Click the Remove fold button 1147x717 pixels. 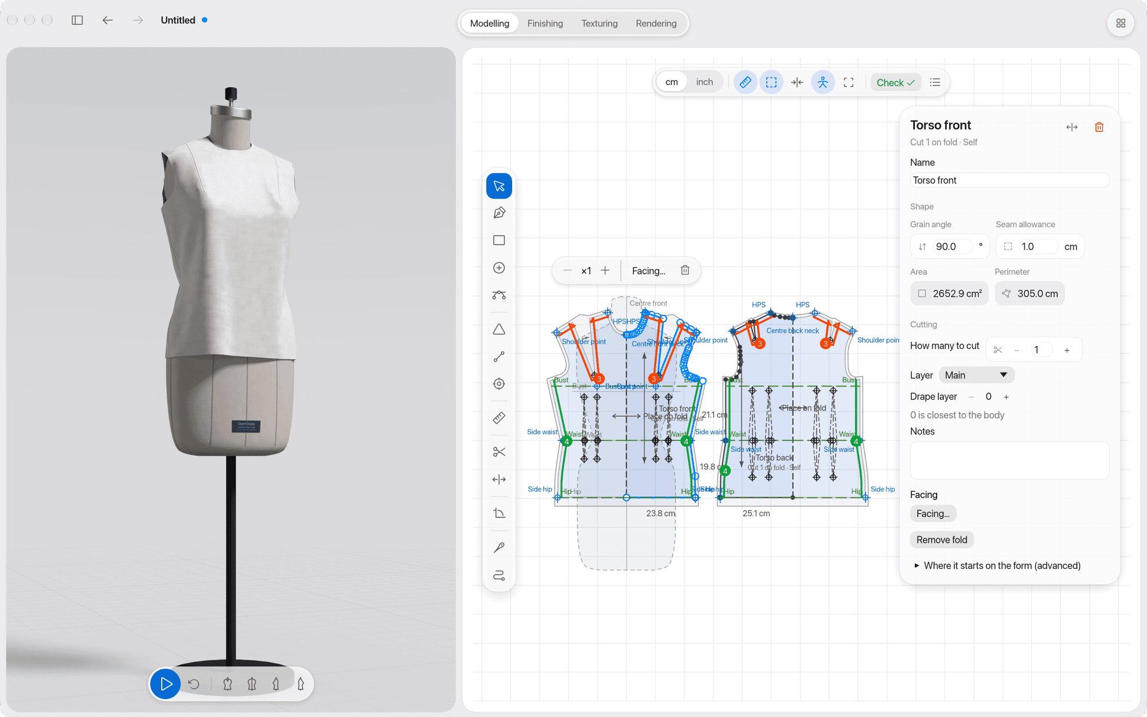942,540
